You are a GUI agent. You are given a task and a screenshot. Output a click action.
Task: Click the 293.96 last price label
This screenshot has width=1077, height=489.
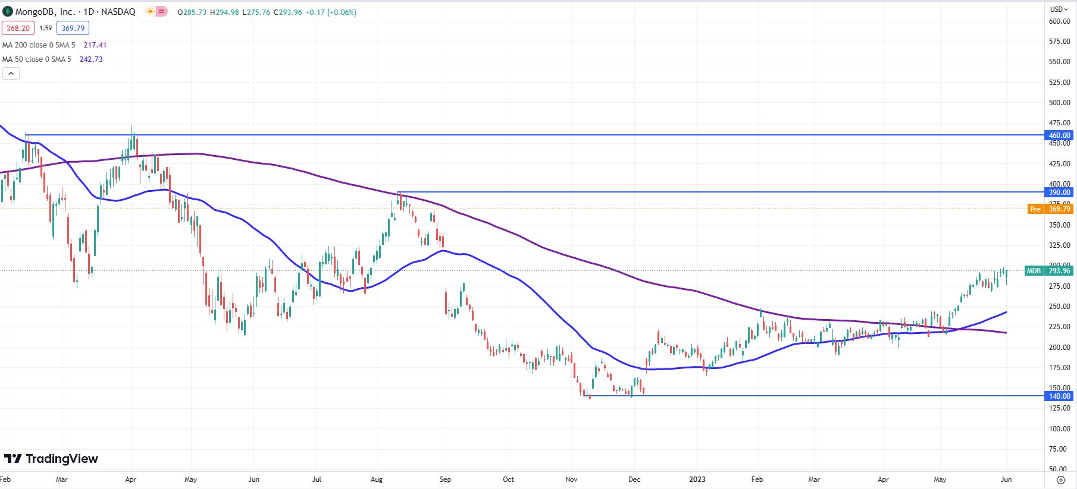(x=1059, y=271)
